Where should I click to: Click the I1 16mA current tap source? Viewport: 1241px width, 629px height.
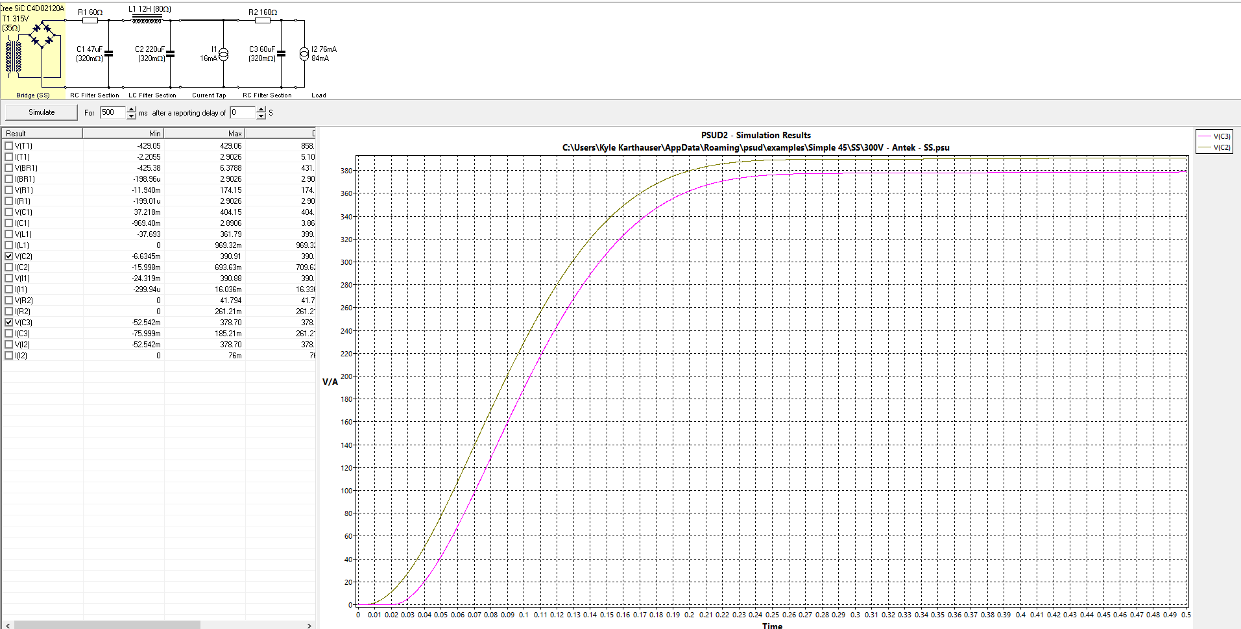tap(224, 55)
